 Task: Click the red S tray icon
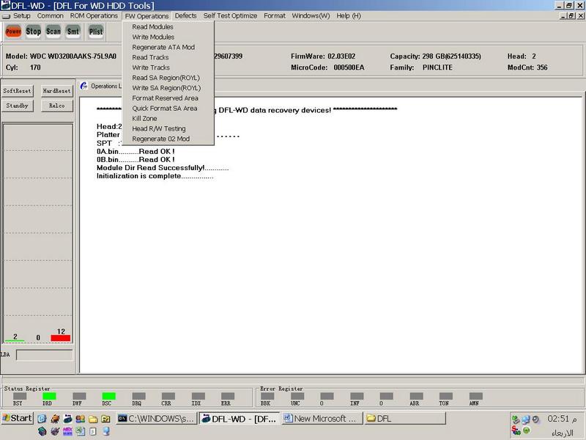pyautogui.click(x=516, y=430)
